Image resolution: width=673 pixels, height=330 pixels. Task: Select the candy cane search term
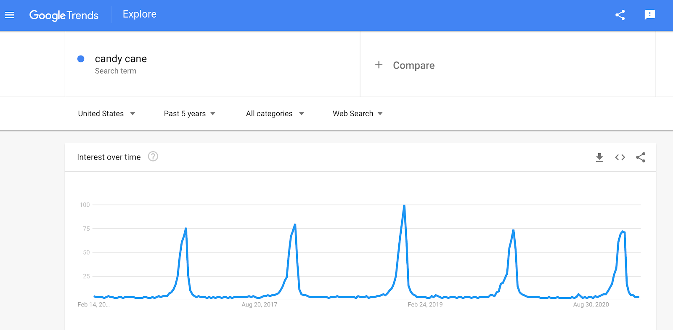tap(121, 59)
